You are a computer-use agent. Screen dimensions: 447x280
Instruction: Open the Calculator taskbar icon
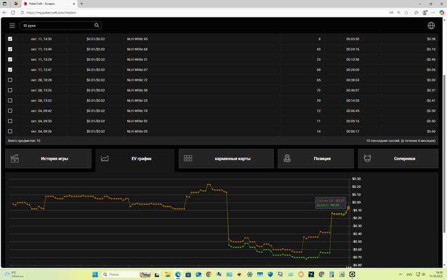331,274
